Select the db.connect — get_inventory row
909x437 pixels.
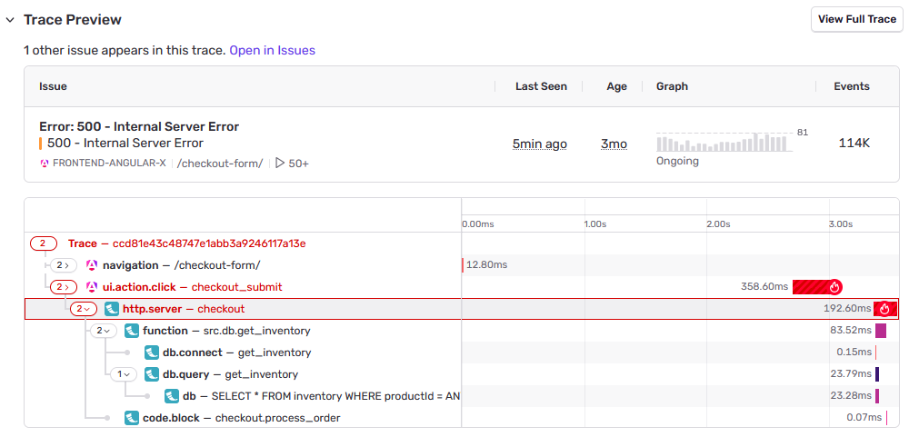tap(462, 353)
